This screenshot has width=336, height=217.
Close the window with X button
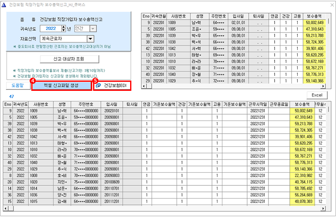(x=332, y=5)
